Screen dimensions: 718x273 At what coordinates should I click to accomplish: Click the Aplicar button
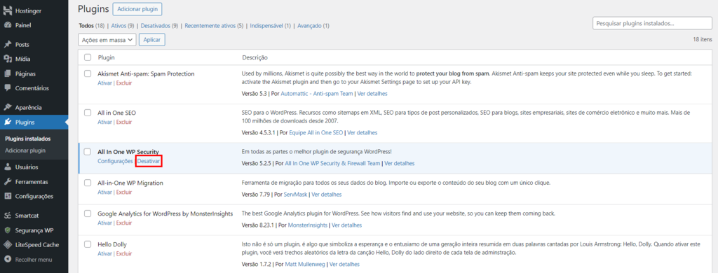click(x=152, y=40)
